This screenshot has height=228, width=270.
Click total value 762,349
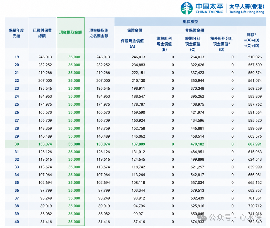click(255, 222)
